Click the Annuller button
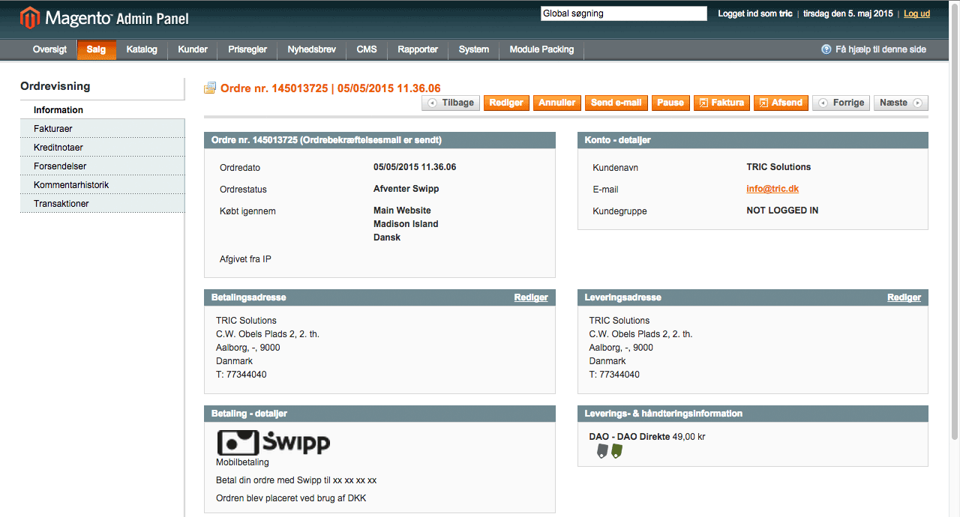 [x=557, y=103]
